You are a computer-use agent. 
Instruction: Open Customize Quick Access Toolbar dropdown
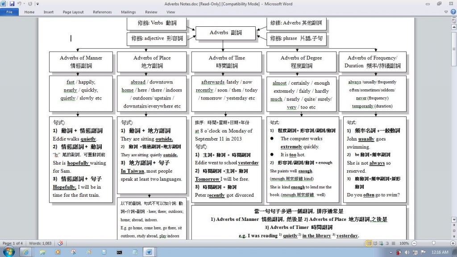[x=37, y=4]
